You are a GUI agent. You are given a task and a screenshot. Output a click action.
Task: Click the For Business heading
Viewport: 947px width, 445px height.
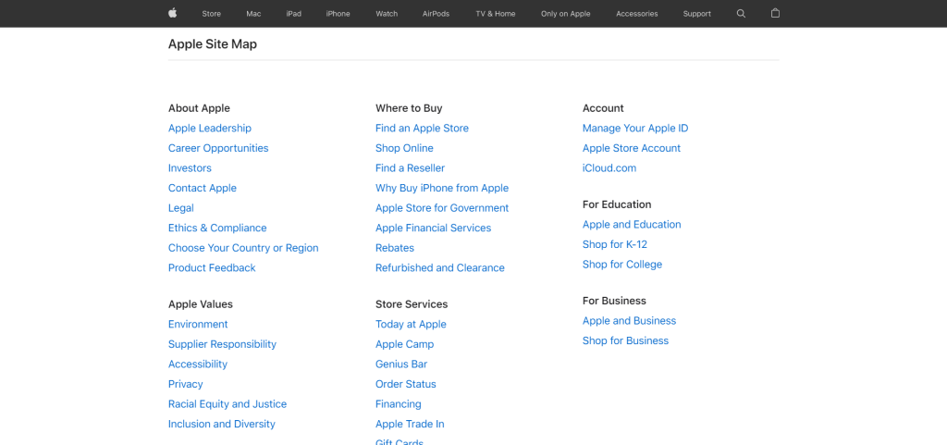point(614,301)
